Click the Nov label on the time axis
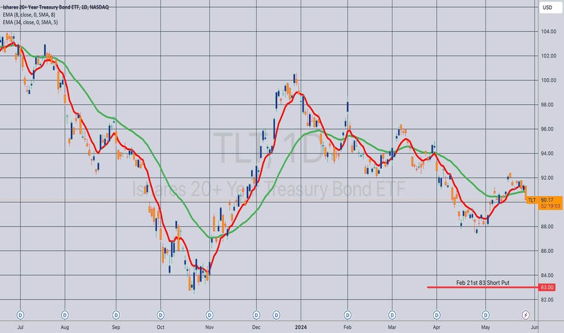564x333 pixels. point(209,327)
